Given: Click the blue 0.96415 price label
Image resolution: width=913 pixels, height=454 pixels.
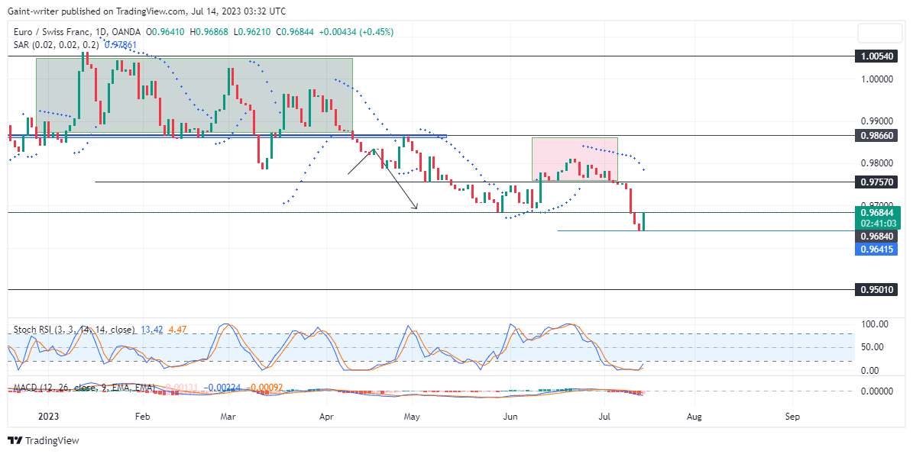Looking at the screenshot, I should (x=876, y=249).
